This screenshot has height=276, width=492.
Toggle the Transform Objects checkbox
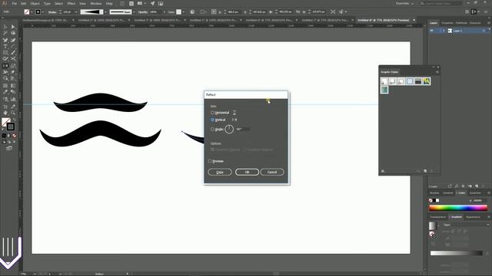(x=212, y=150)
